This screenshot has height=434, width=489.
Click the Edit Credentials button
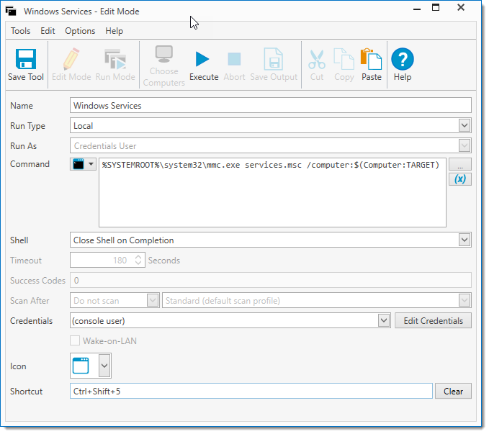pos(433,321)
